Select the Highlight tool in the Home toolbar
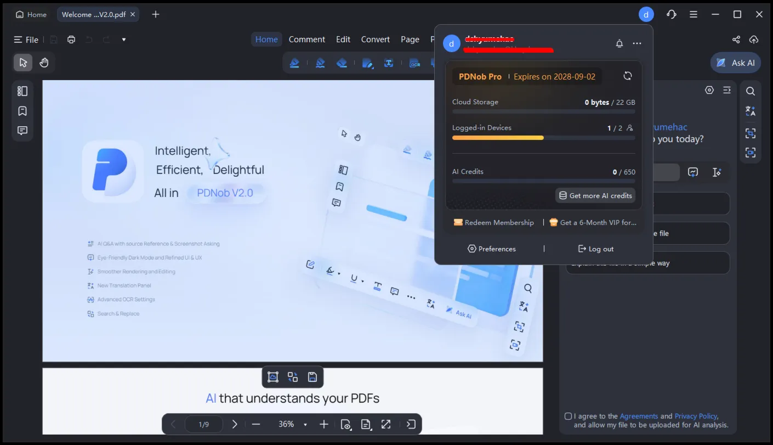Screen dimensions: 773x445 coord(294,63)
